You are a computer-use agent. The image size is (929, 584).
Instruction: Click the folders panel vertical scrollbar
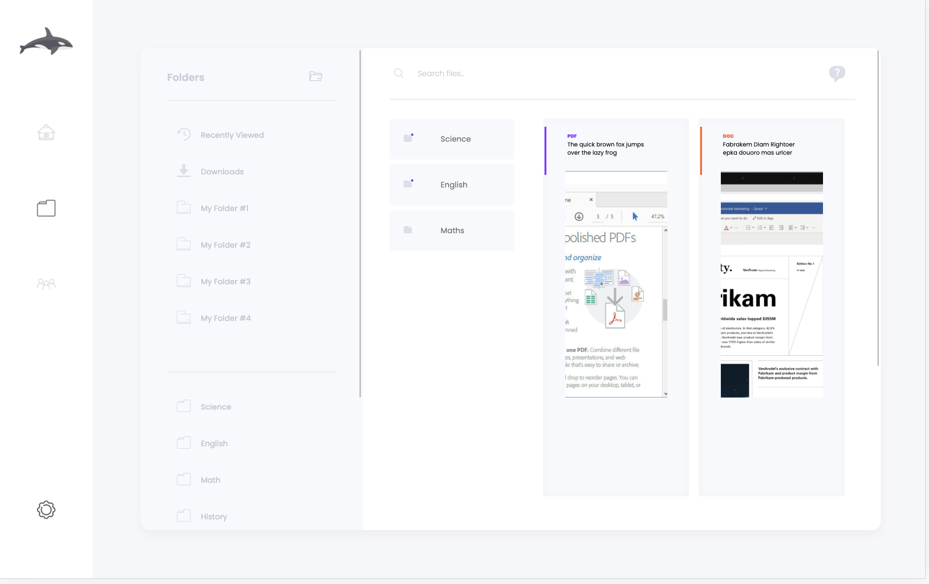(x=360, y=224)
